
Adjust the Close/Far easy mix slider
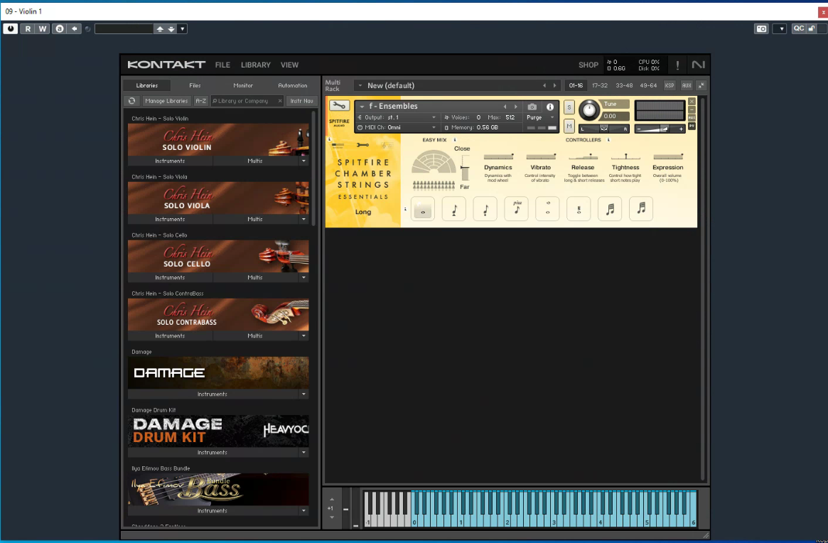click(465, 168)
